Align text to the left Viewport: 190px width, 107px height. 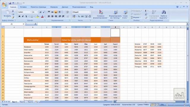point(49,16)
